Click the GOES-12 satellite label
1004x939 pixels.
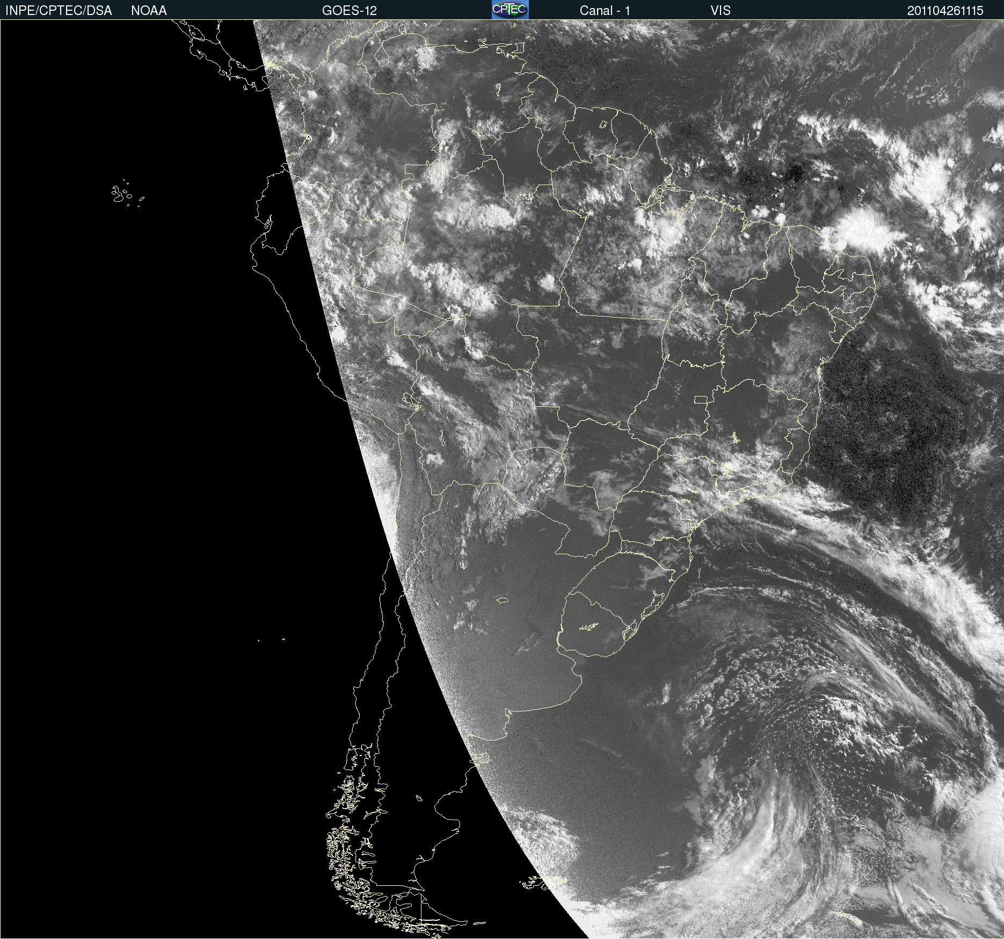click(x=350, y=11)
